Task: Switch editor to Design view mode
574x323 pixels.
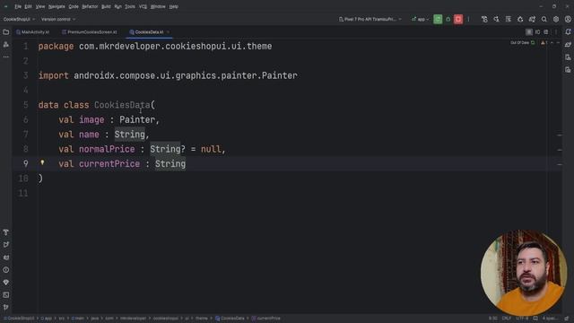Action: tap(546, 32)
